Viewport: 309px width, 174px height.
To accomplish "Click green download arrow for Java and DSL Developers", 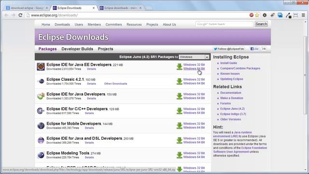I will (x=179, y=141).
